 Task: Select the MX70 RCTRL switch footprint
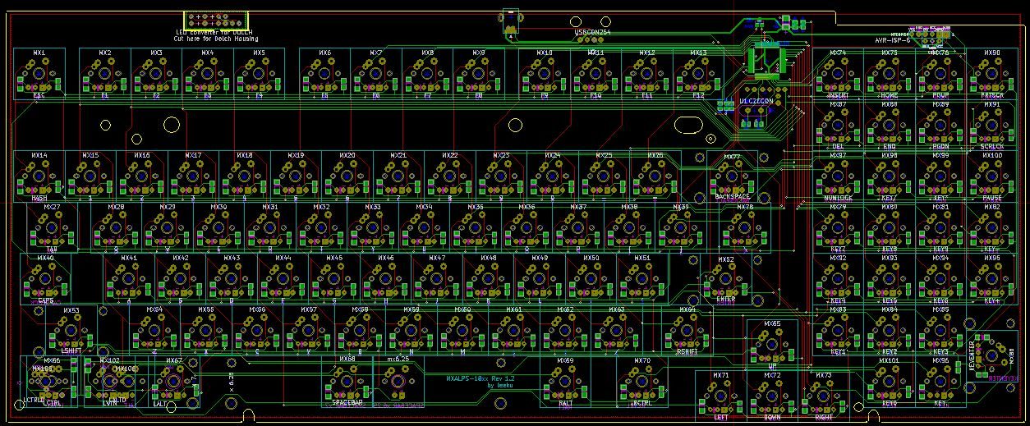[642, 382]
